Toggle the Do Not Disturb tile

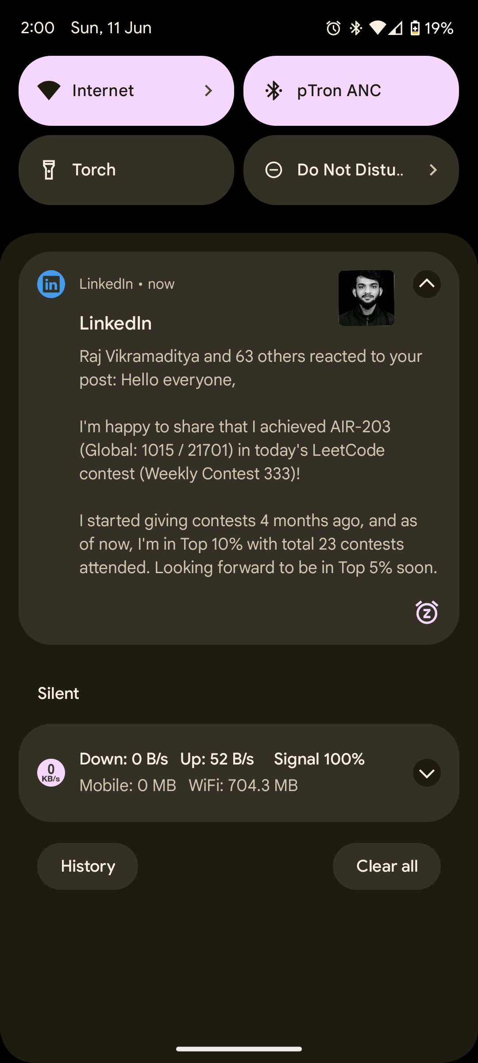(x=336, y=170)
